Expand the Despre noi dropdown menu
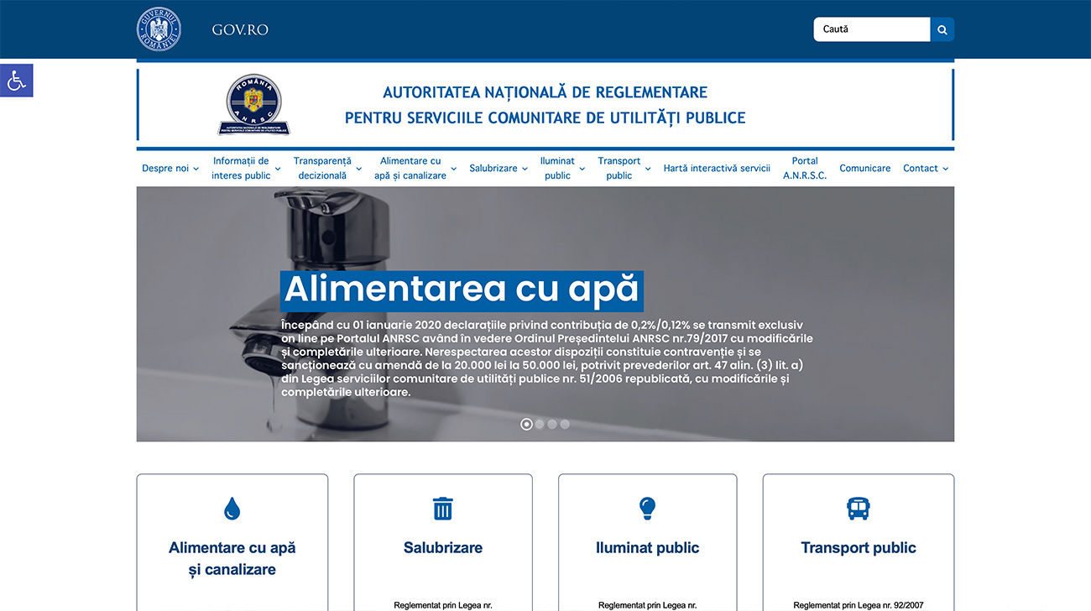1091x611 pixels. point(170,169)
